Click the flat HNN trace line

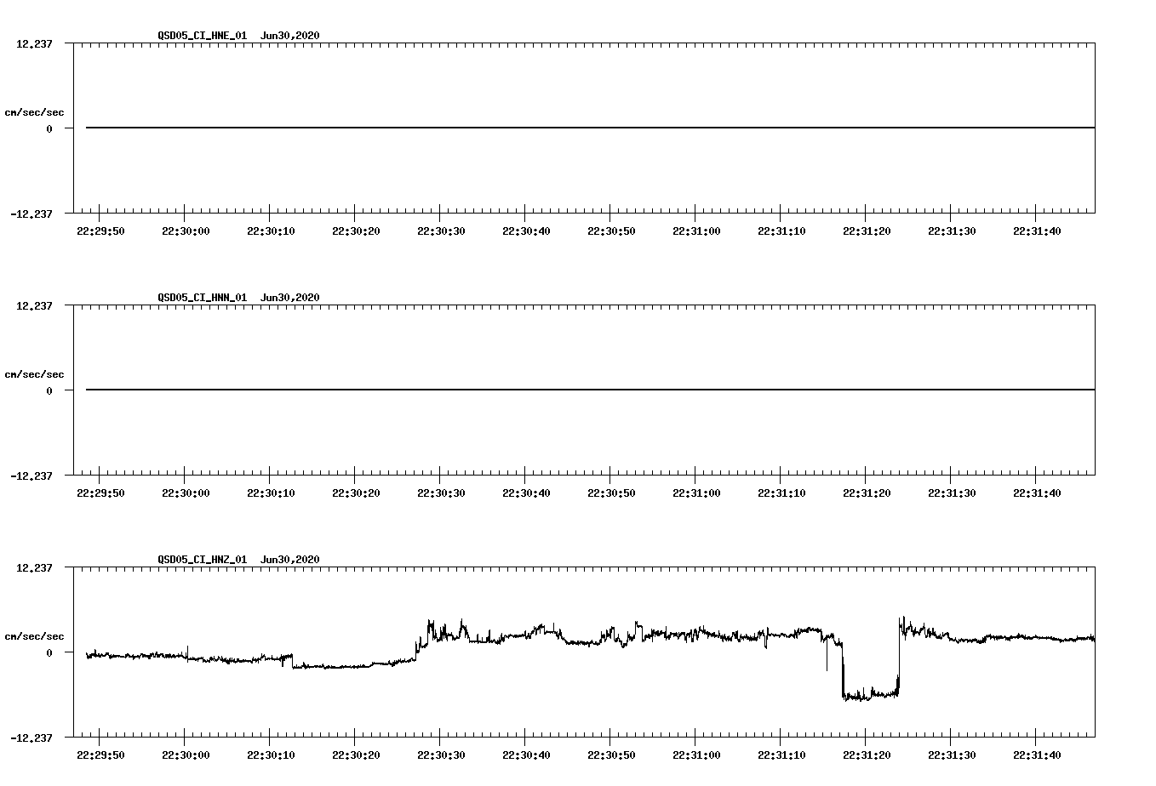(x=590, y=390)
